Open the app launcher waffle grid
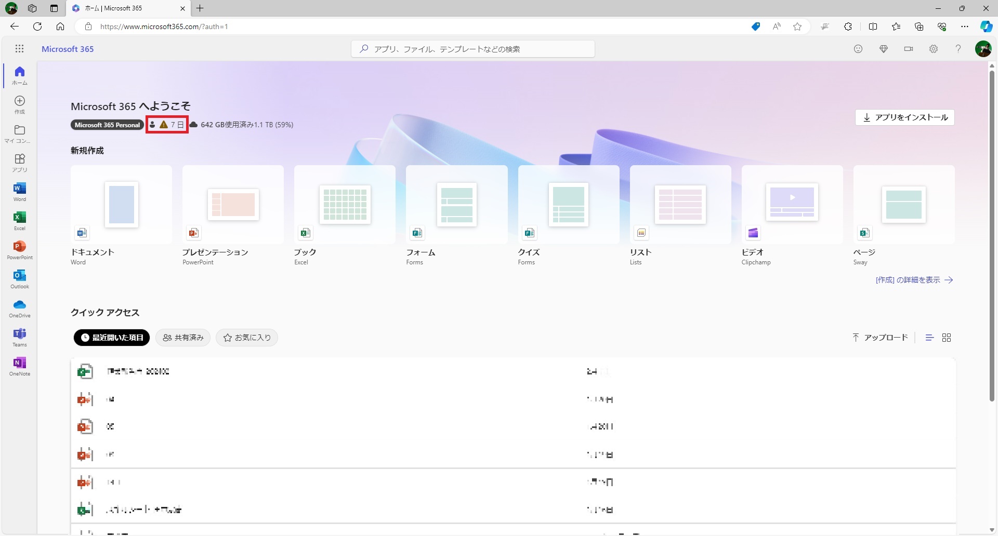The height and width of the screenshot is (536, 998). 19,49
